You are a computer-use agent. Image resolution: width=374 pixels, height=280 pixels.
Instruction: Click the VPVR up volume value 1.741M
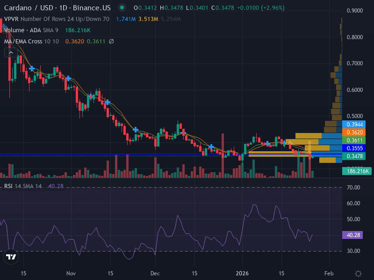coord(126,19)
